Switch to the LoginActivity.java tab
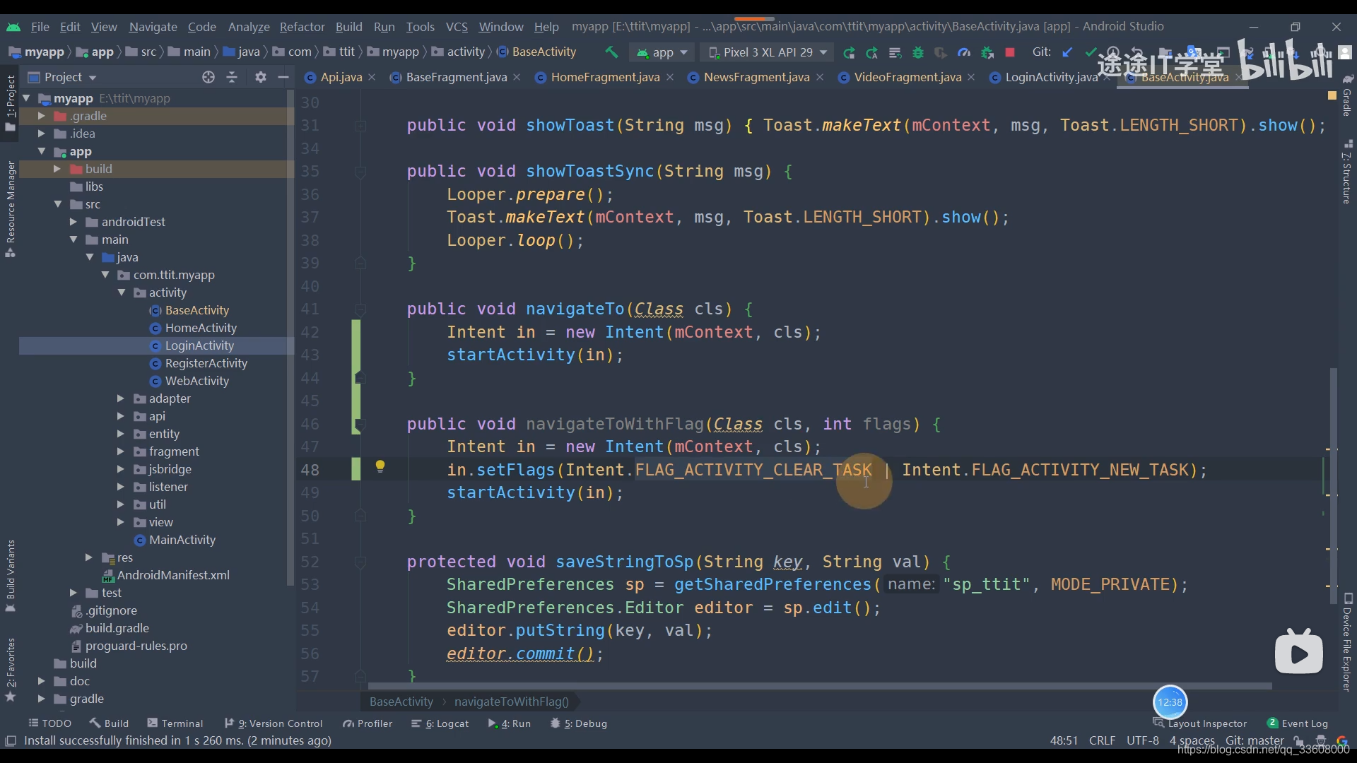Screen dimensions: 1357x763 point(1051,77)
